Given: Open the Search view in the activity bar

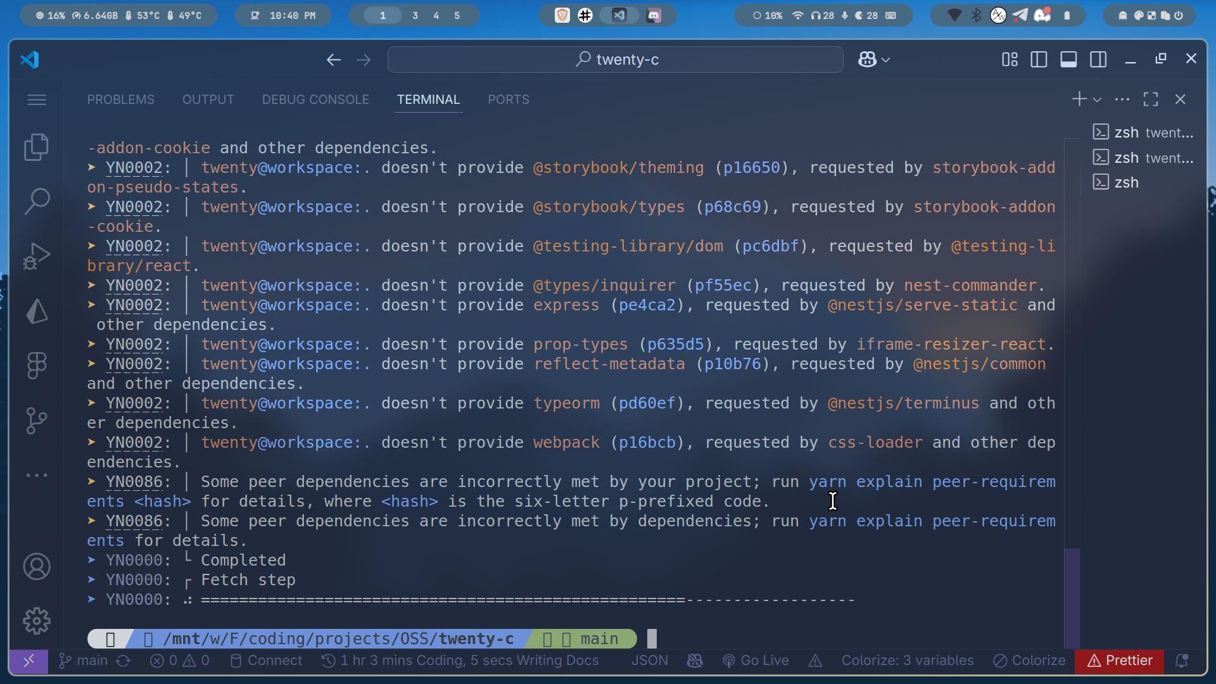Looking at the screenshot, I should [37, 201].
